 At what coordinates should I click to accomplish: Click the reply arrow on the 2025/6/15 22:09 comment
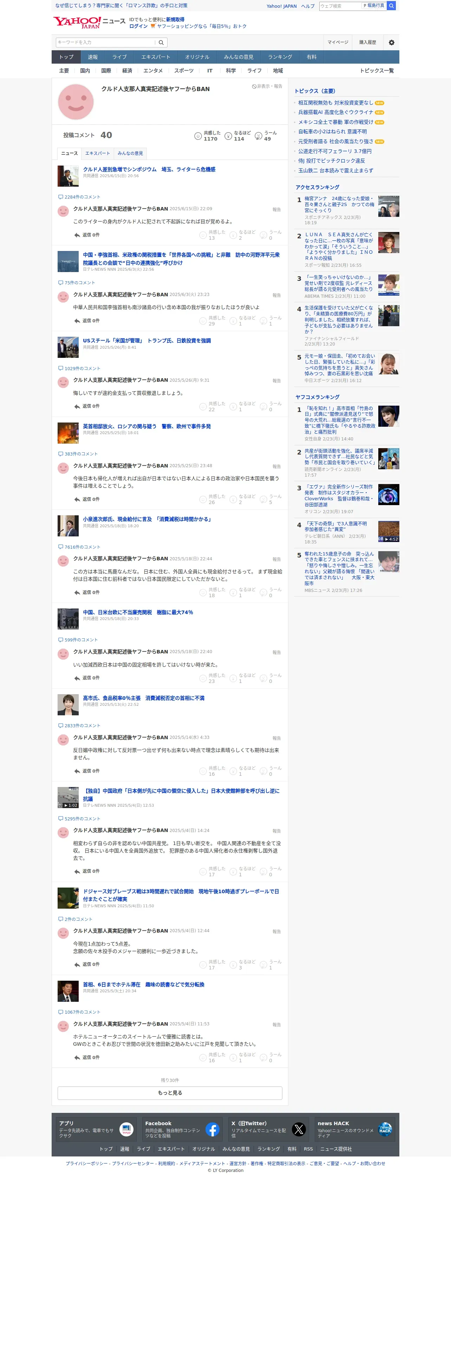point(77,236)
